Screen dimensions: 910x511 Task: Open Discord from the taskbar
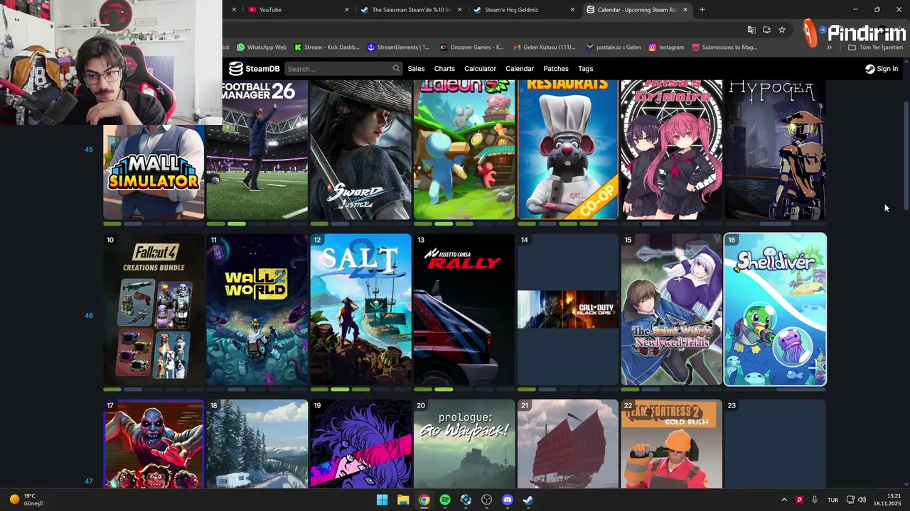click(507, 500)
